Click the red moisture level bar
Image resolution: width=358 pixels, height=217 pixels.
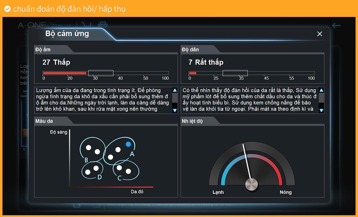[65, 73]
